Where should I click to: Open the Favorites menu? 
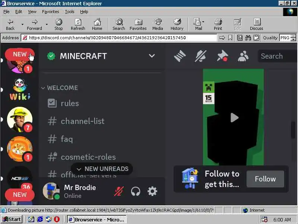pyautogui.click(x=51, y=12)
